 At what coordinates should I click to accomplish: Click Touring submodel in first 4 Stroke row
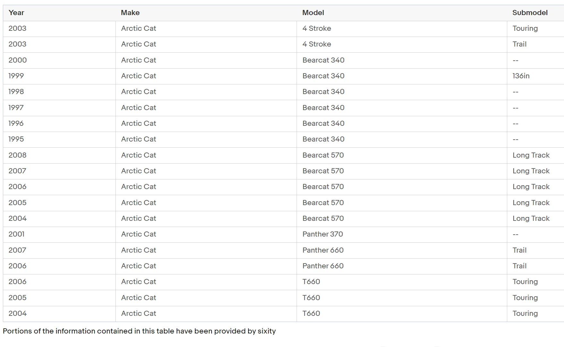coord(525,29)
